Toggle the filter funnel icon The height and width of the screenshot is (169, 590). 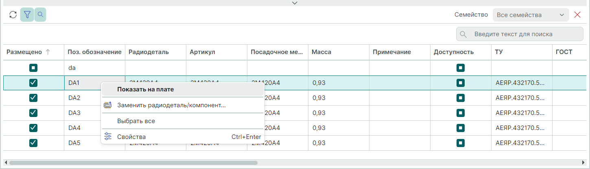(x=27, y=15)
